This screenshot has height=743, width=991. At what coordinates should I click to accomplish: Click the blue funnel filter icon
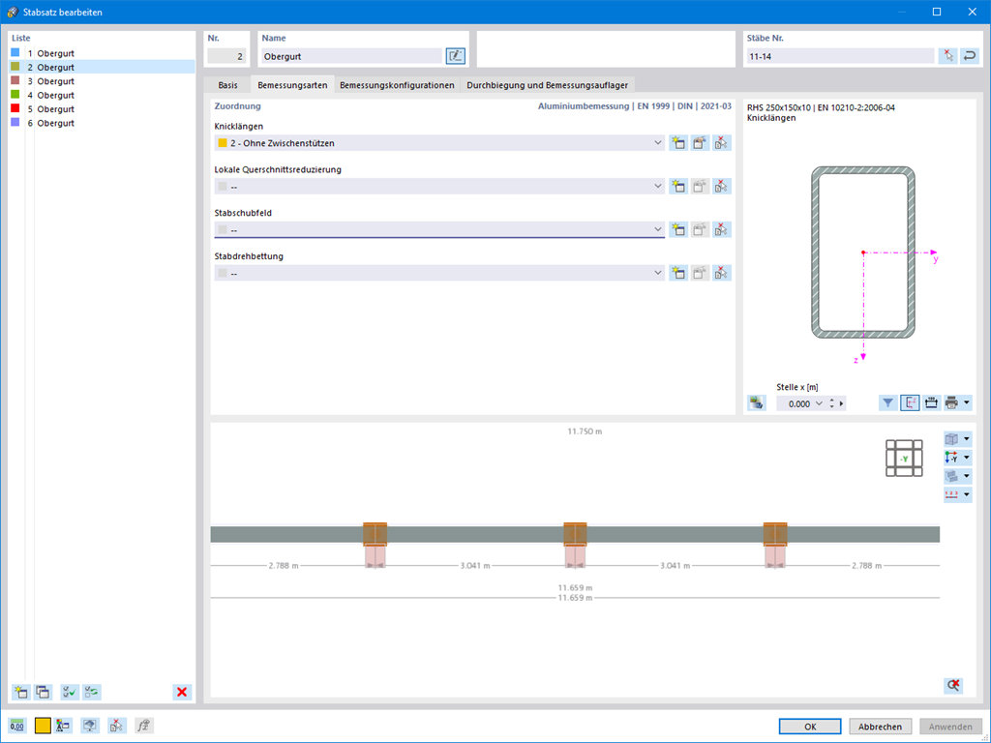point(888,403)
